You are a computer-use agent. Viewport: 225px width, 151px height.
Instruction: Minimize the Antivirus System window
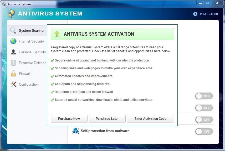tap(200, 3)
